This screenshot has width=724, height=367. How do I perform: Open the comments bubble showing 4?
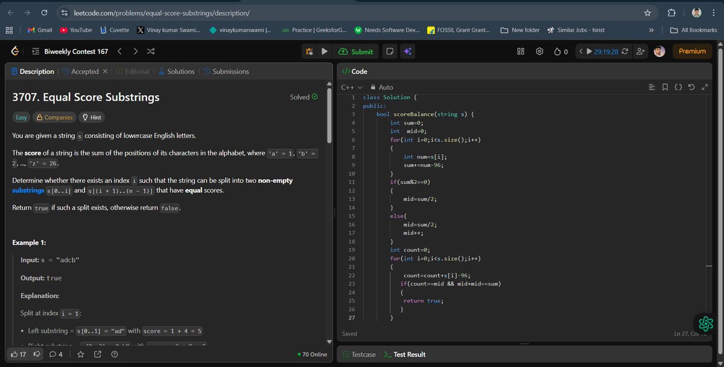(x=56, y=354)
